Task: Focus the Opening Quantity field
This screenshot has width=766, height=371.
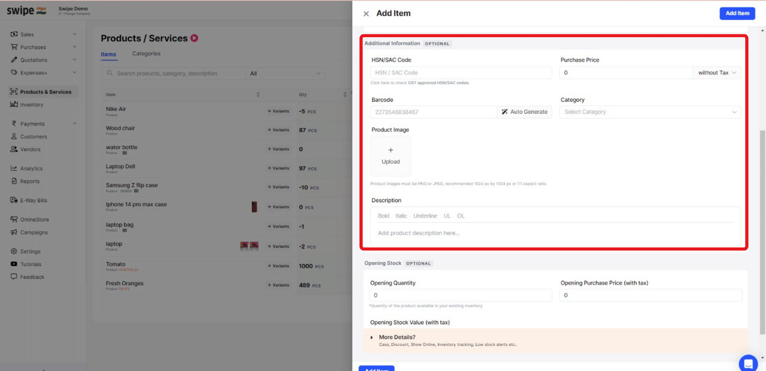Action: coord(461,295)
